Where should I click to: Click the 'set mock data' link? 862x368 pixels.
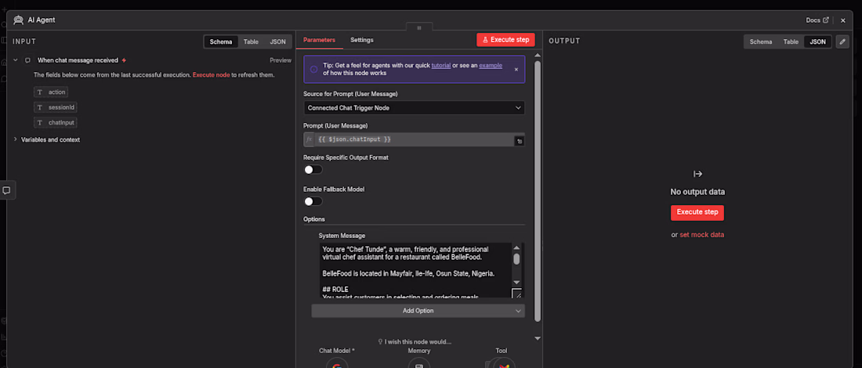[x=702, y=235]
